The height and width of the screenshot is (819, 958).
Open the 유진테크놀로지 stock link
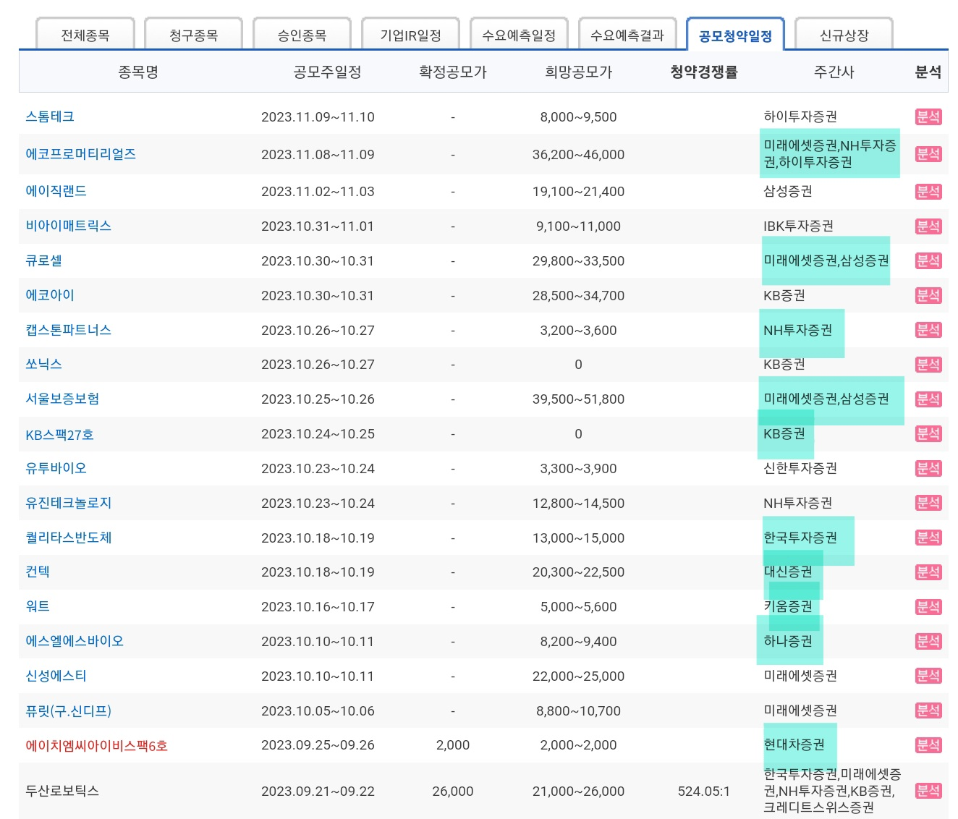click(69, 503)
